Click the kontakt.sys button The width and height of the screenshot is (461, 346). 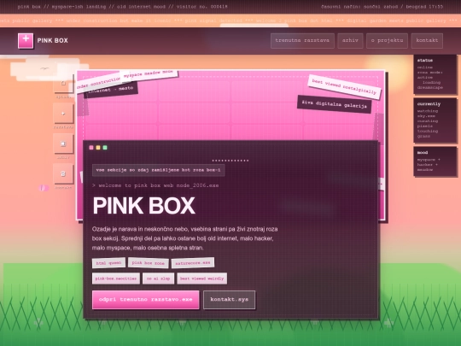tap(229, 300)
